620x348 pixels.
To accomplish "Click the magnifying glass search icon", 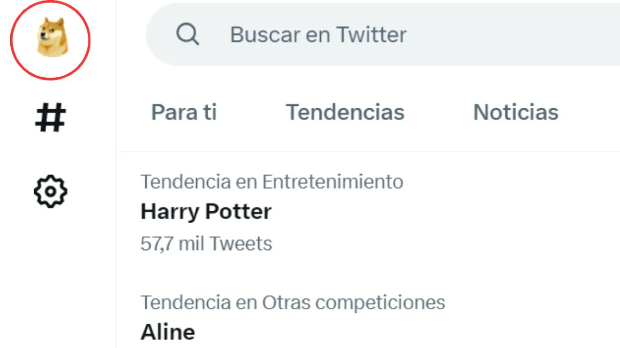I will pyautogui.click(x=187, y=34).
